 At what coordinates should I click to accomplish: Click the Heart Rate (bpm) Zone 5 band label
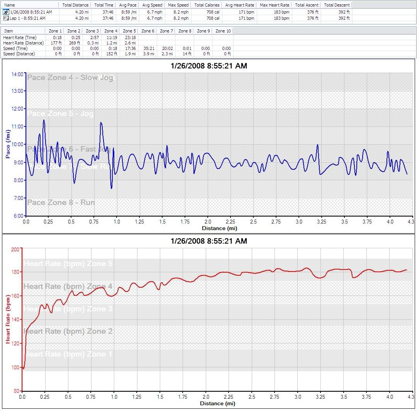pos(68,264)
